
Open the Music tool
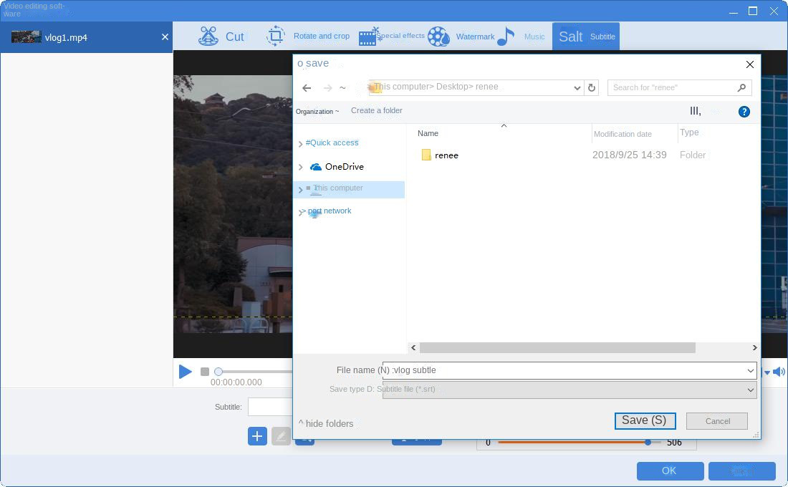[522, 37]
